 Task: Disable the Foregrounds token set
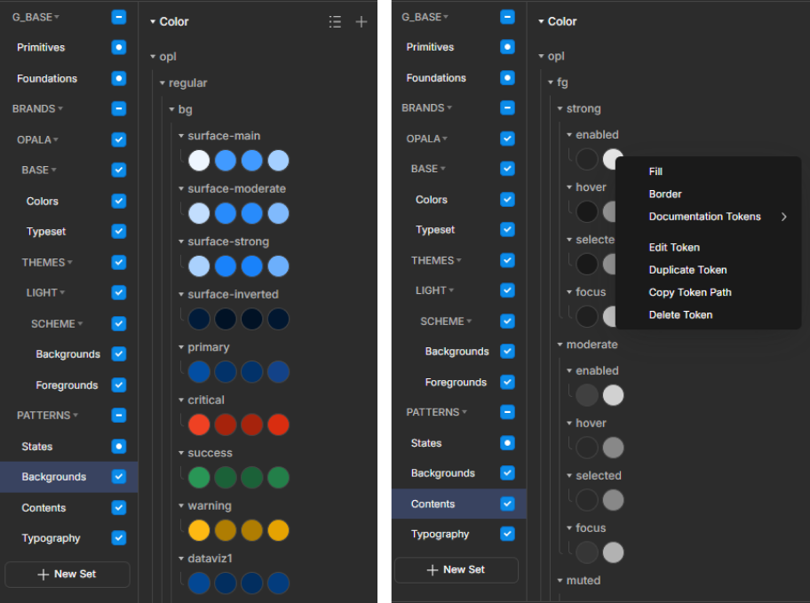pyautogui.click(x=118, y=385)
